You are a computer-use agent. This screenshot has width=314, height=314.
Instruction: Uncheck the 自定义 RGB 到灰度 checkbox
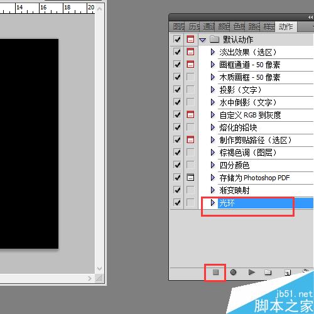(x=177, y=114)
